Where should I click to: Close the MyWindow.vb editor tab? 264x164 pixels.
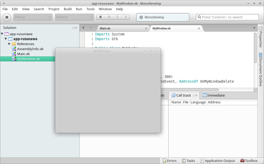coord(199,29)
